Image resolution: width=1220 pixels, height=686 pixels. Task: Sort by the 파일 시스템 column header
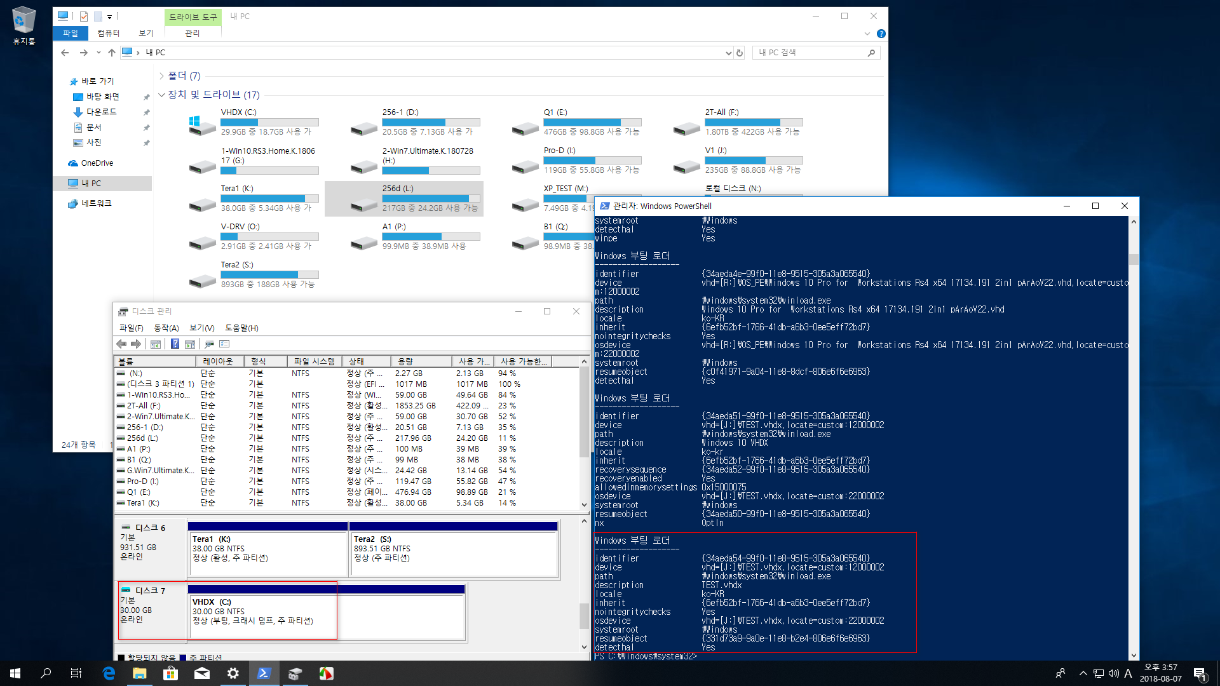314,361
